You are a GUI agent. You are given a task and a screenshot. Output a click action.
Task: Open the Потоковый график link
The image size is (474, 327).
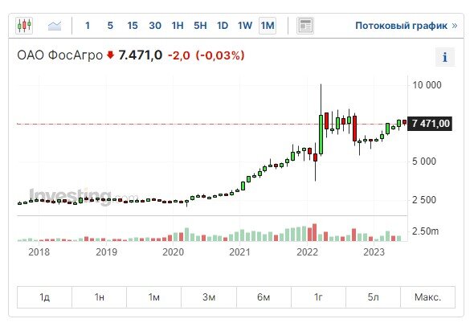click(x=406, y=26)
